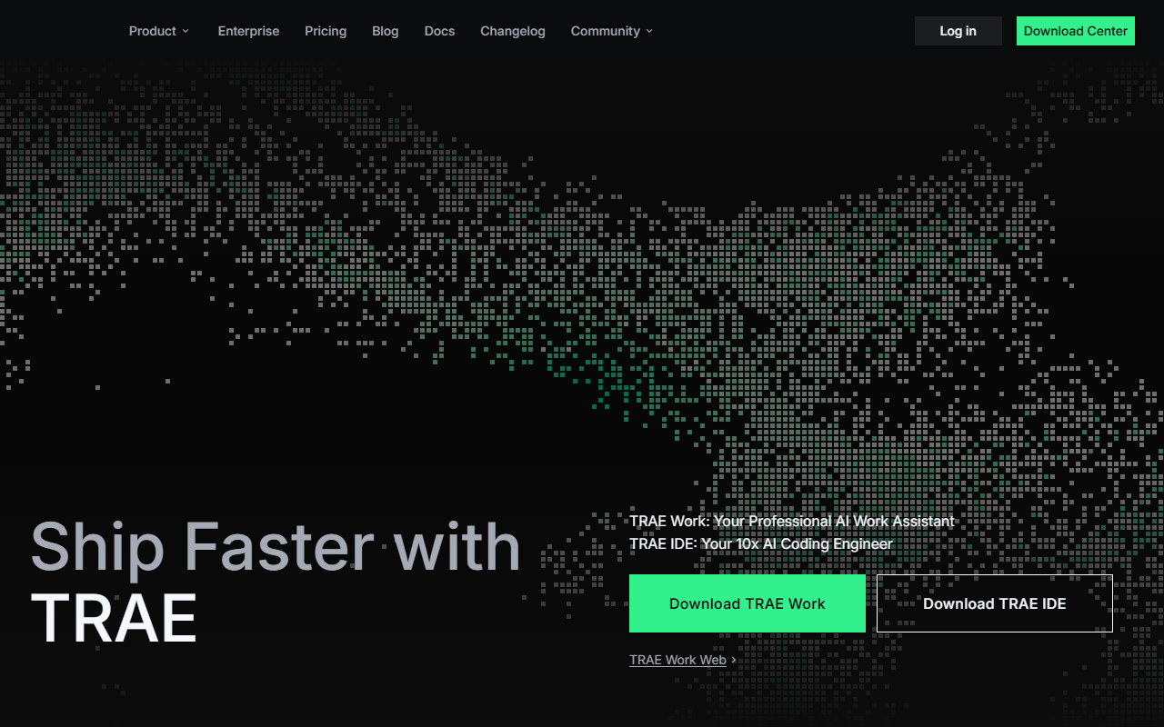Click the Download TRAE IDE button
Screen dimensions: 1164x727
coord(995,603)
